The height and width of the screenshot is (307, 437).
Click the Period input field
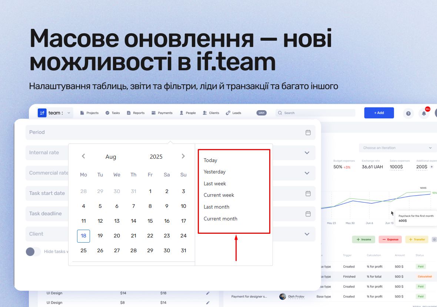point(170,132)
